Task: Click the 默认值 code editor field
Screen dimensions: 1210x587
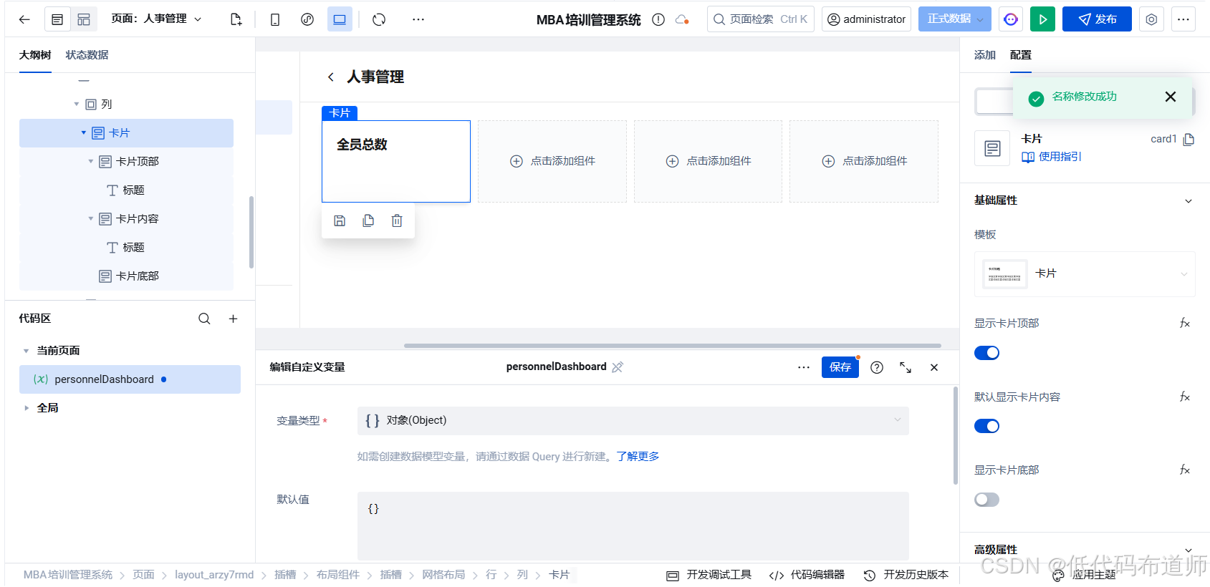Action: coord(633,526)
